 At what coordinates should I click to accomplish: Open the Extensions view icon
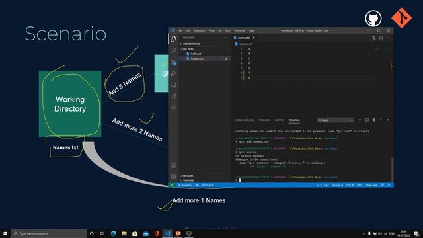pyautogui.click(x=173, y=97)
